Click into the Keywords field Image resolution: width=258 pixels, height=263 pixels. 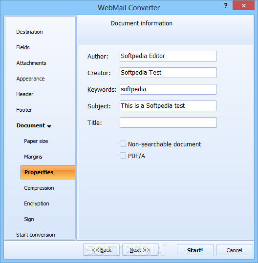tap(168, 89)
